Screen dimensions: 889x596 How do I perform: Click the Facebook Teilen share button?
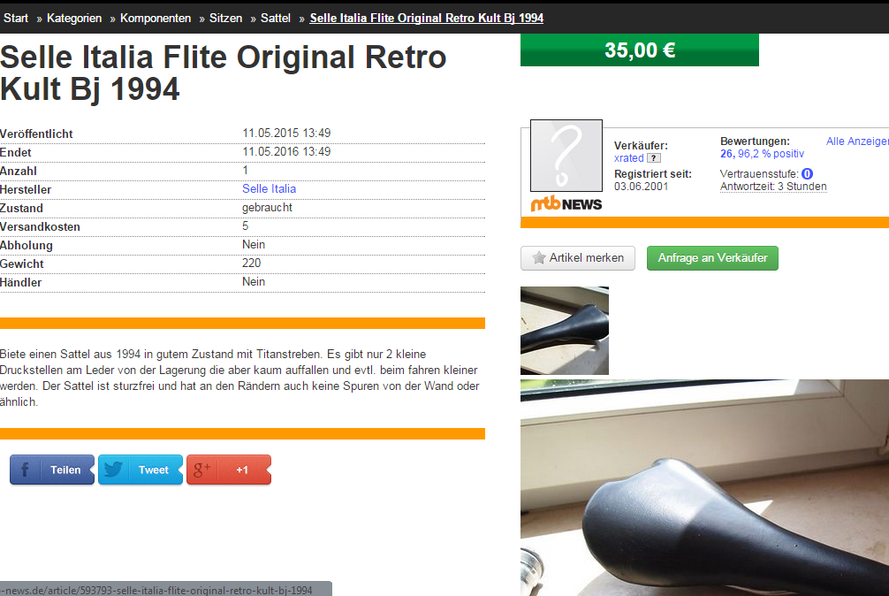pyautogui.click(x=52, y=470)
